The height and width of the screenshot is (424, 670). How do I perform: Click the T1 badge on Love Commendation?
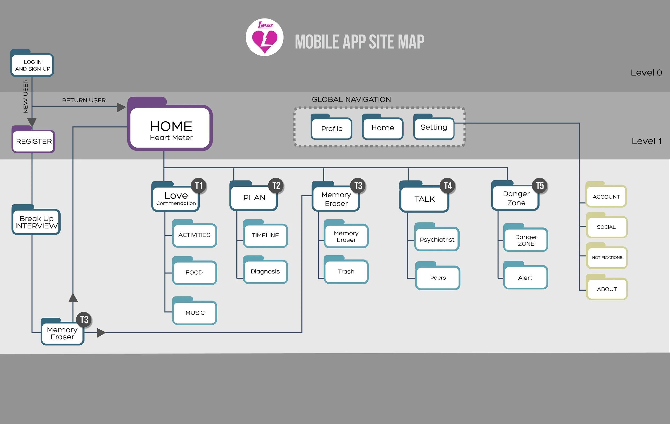coord(199,186)
